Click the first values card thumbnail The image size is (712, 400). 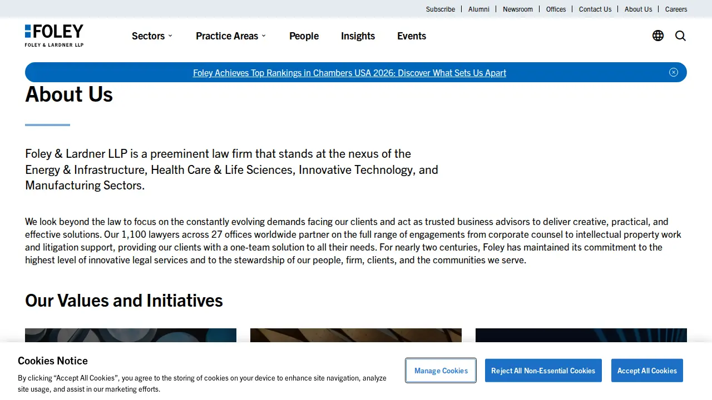[x=131, y=335]
